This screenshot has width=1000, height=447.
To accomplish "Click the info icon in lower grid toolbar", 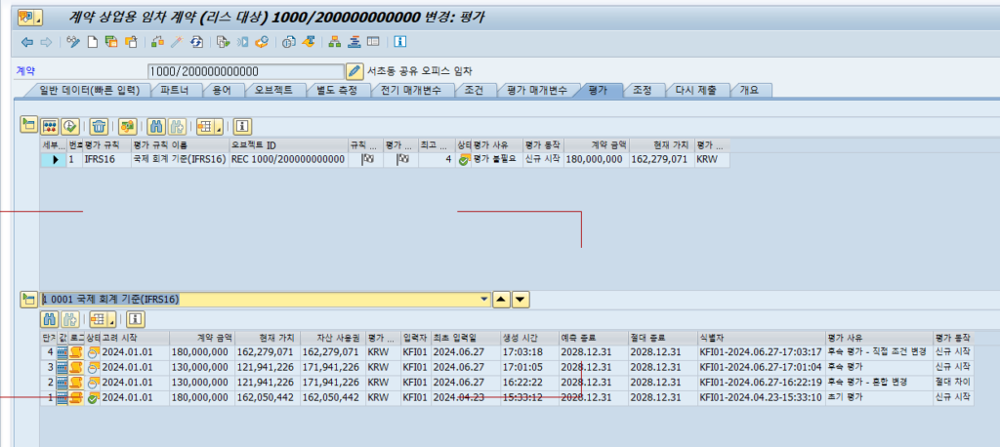I will 136,319.
